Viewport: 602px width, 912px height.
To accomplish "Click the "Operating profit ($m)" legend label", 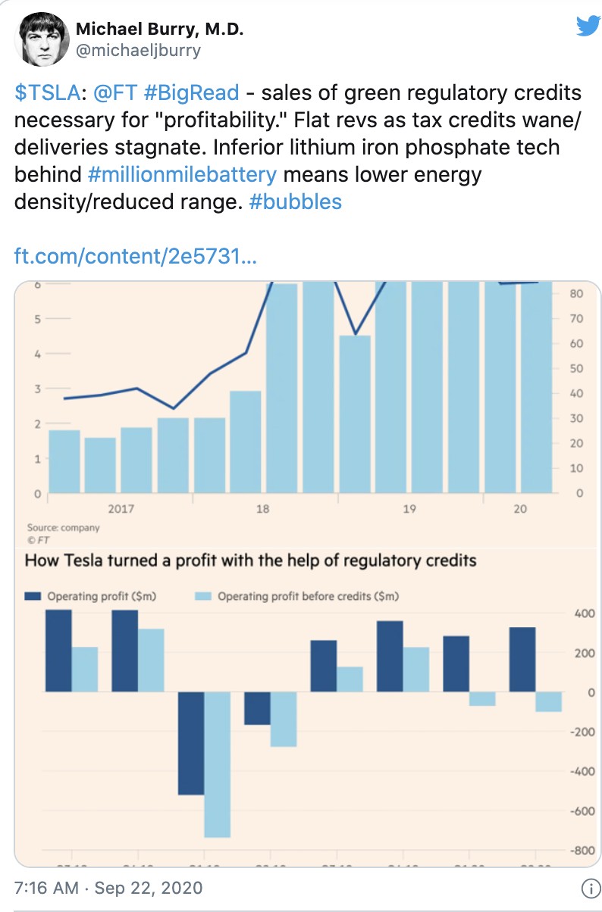I will coord(102,597).
